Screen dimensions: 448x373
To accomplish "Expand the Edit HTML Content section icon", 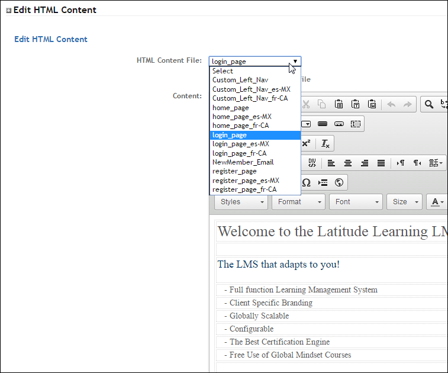I will tap(8, 11).
